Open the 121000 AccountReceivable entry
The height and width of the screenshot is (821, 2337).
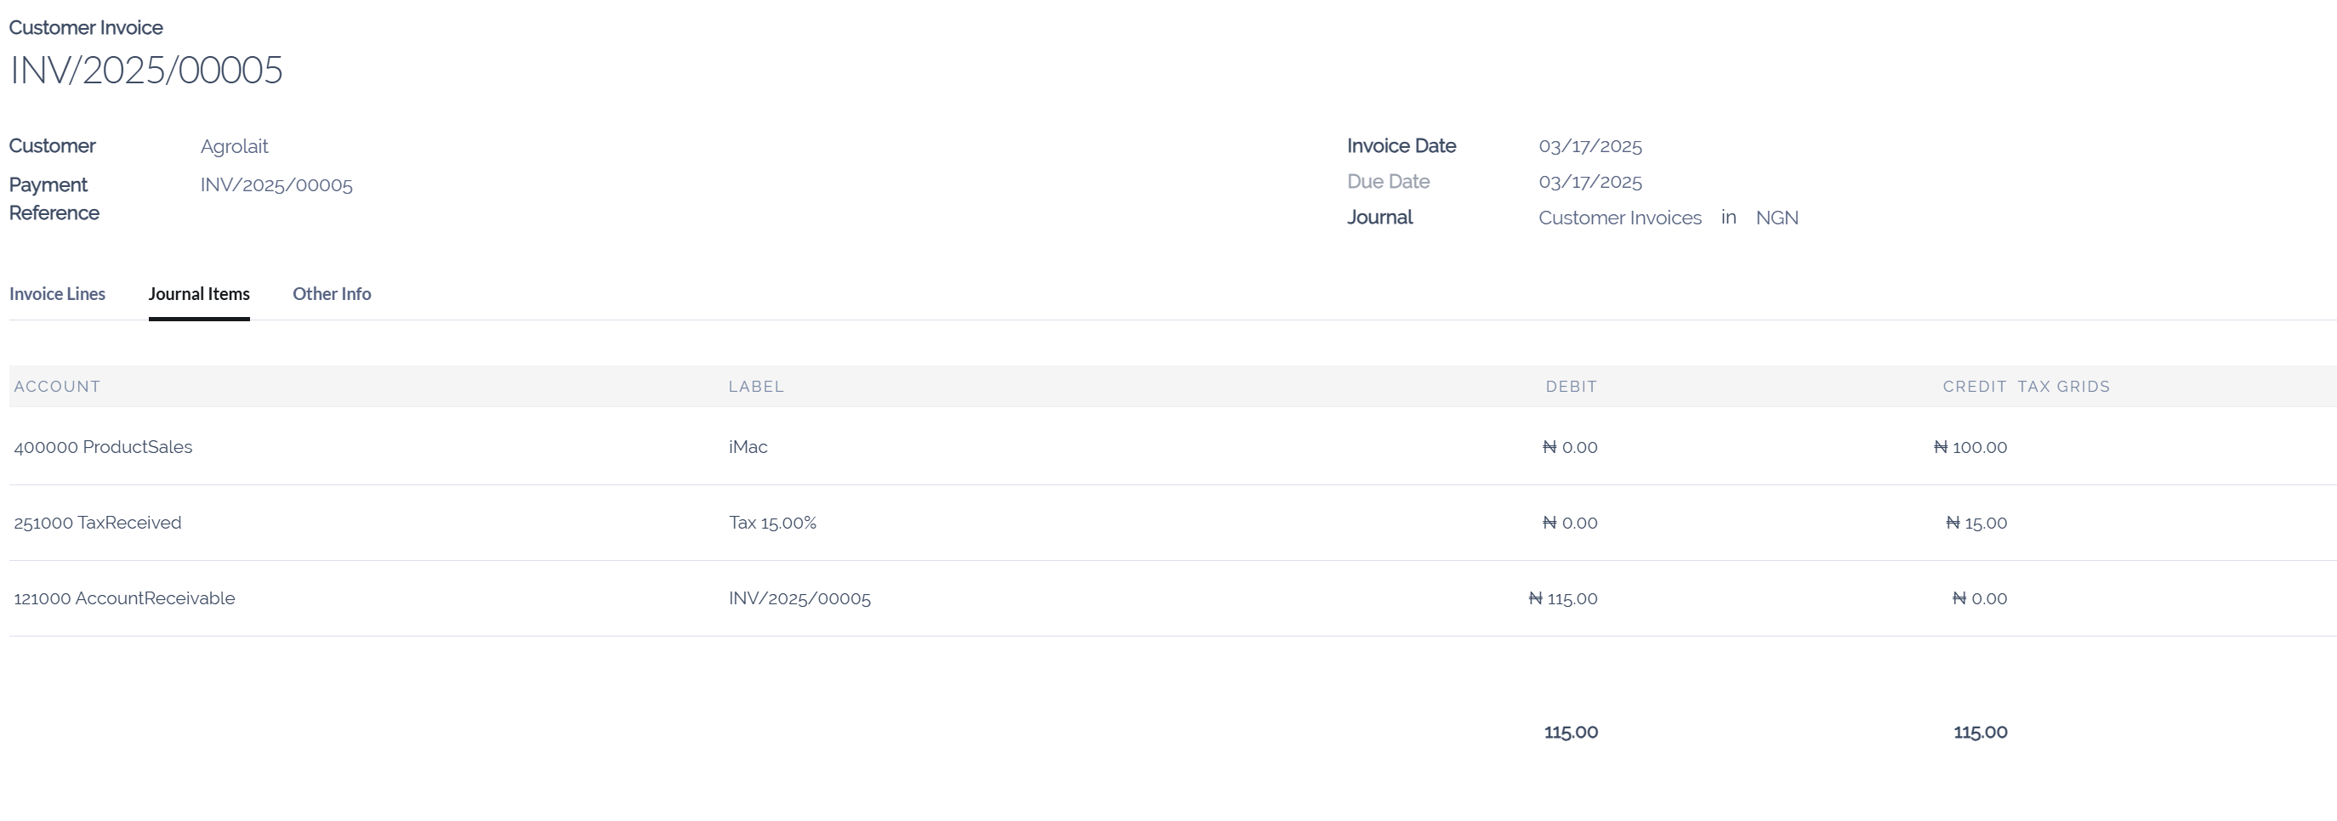123,597
